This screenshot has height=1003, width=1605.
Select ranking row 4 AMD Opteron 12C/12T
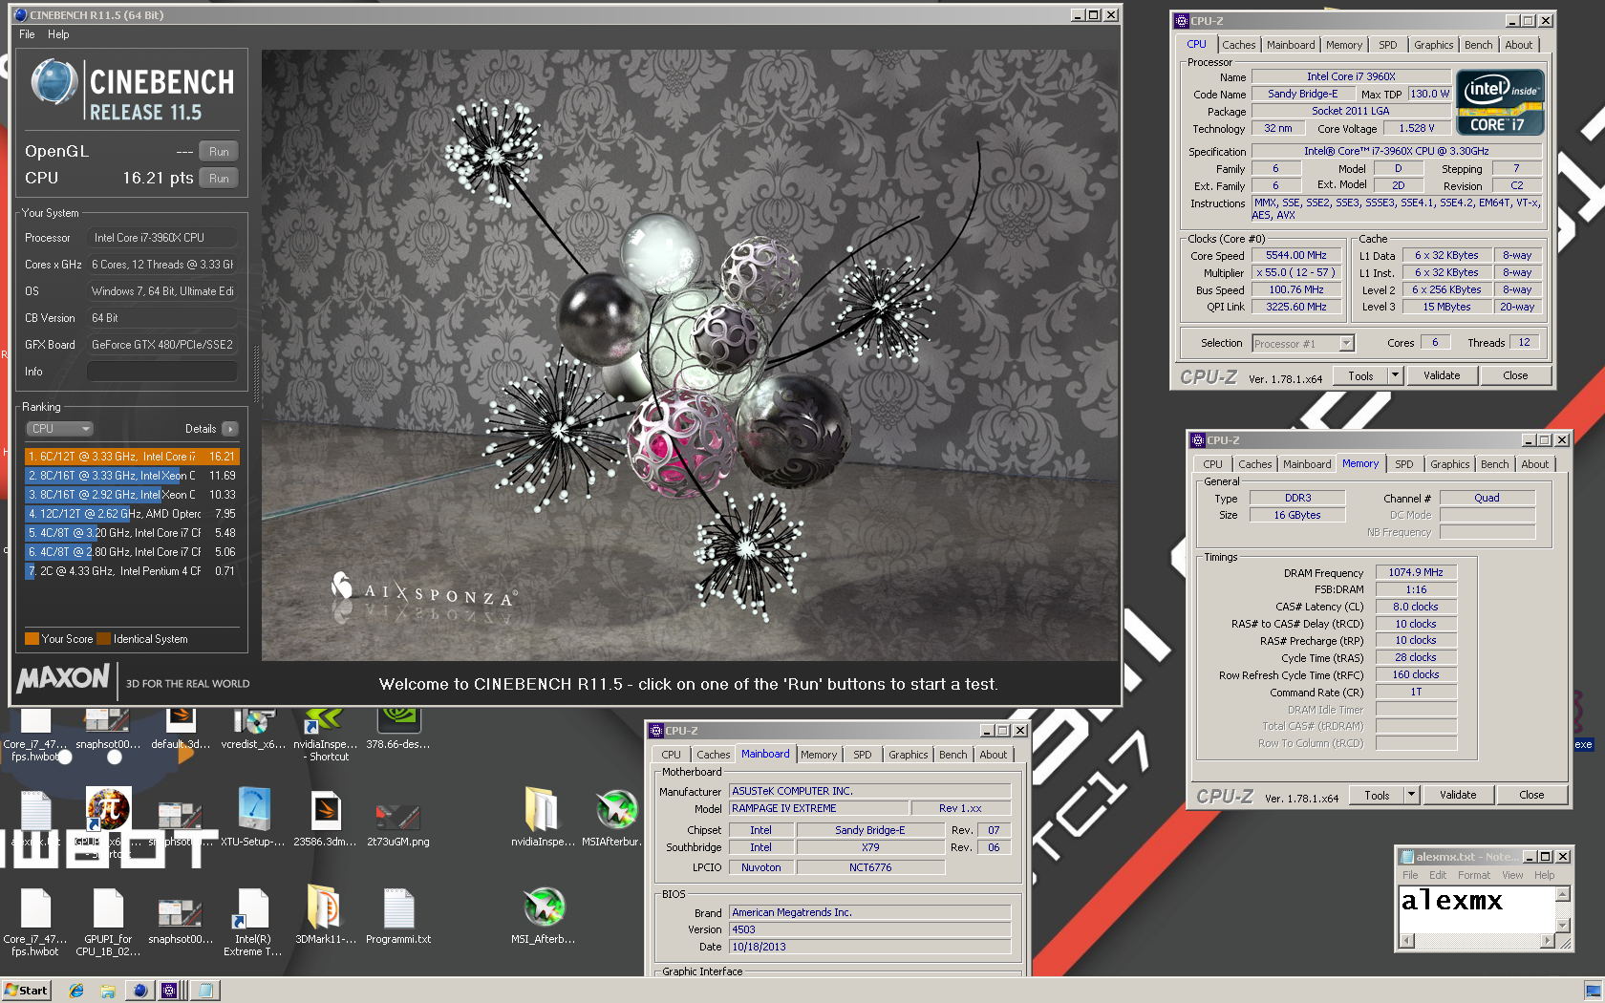click(131, 514)
